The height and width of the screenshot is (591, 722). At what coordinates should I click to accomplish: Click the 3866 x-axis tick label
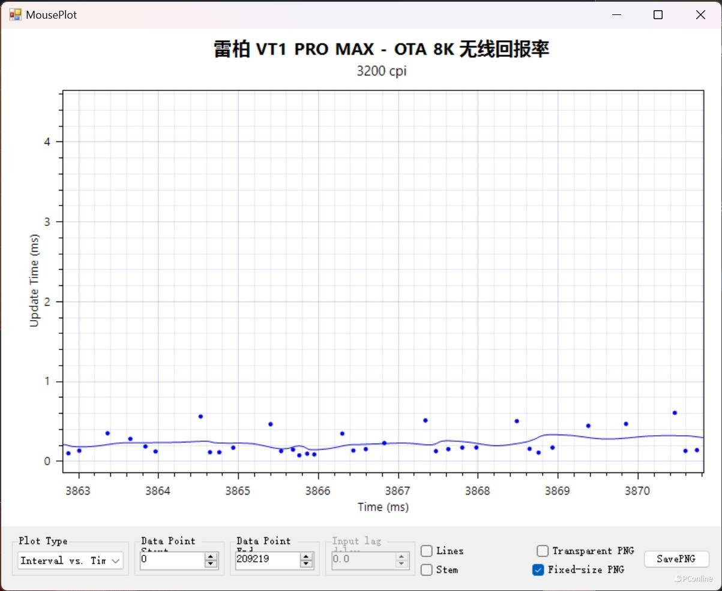(x=317, y=491)
